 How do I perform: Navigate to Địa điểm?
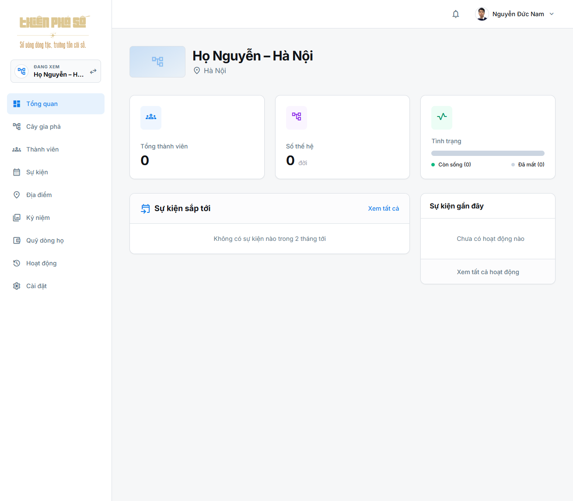coord(56,195)
